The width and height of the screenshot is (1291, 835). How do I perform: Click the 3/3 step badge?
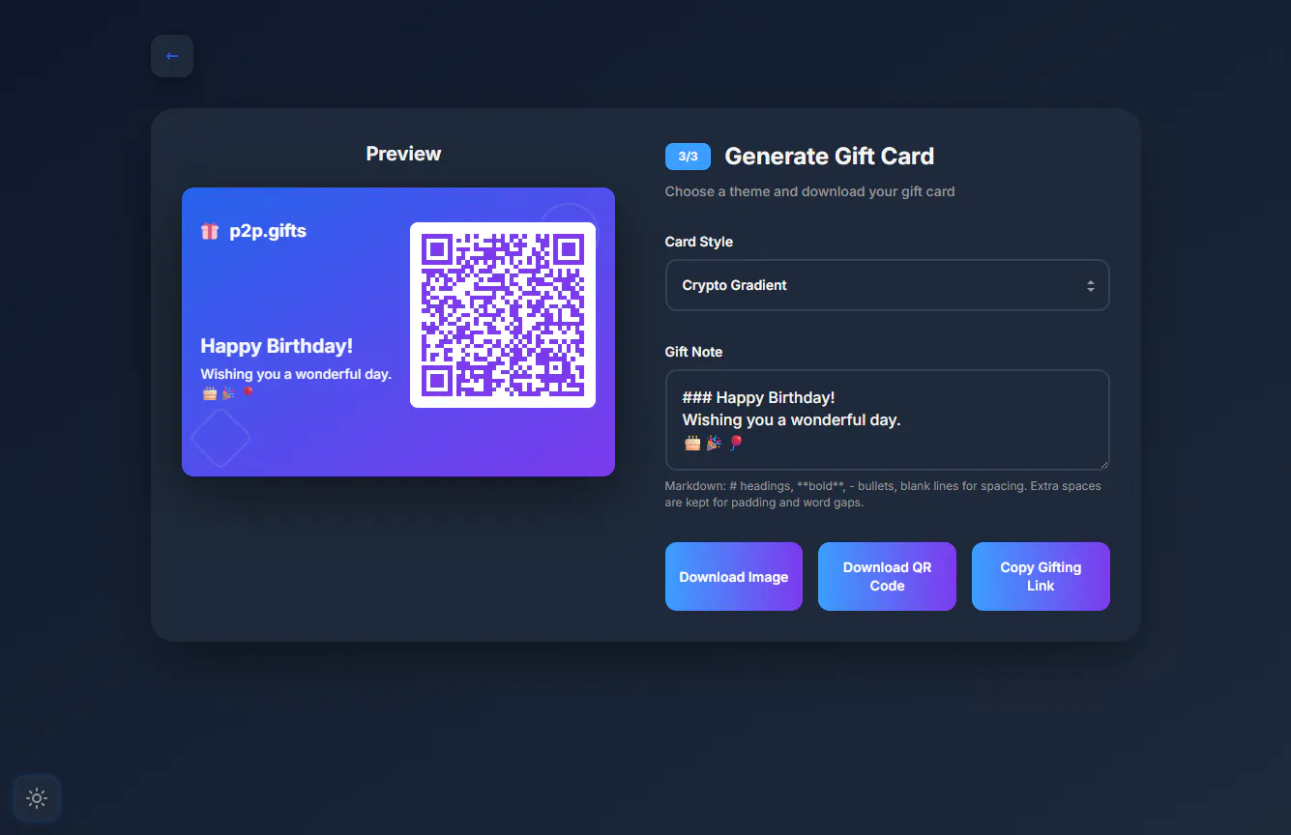click(x=688, y=157)
